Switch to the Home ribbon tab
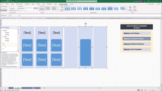162x91 pixels. (x=7, y=4)
